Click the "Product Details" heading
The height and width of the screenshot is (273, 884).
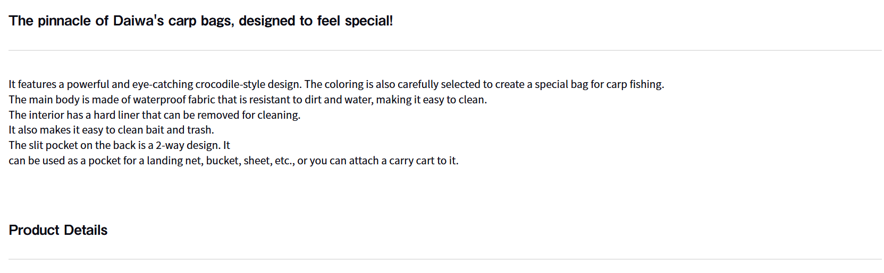58,230
